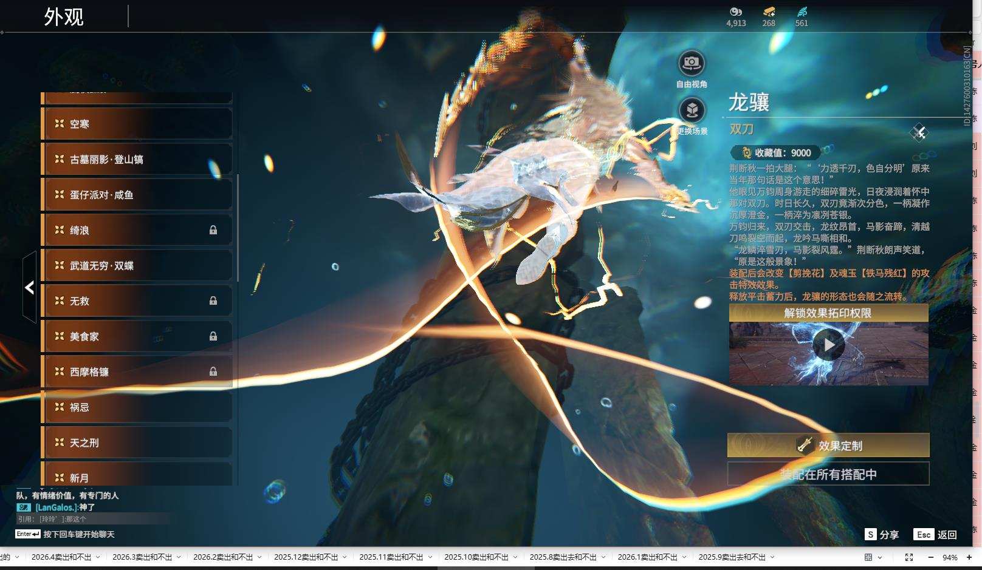Select the 新月 skin
The width and height of the screenshot is (982, 570).
(x=137, y=475)
